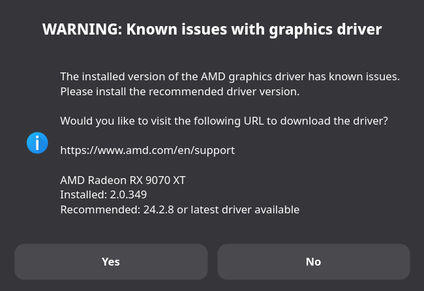Click the WARNING dialog title heading
The image size is (424, 291).
[x=212, y=29]
